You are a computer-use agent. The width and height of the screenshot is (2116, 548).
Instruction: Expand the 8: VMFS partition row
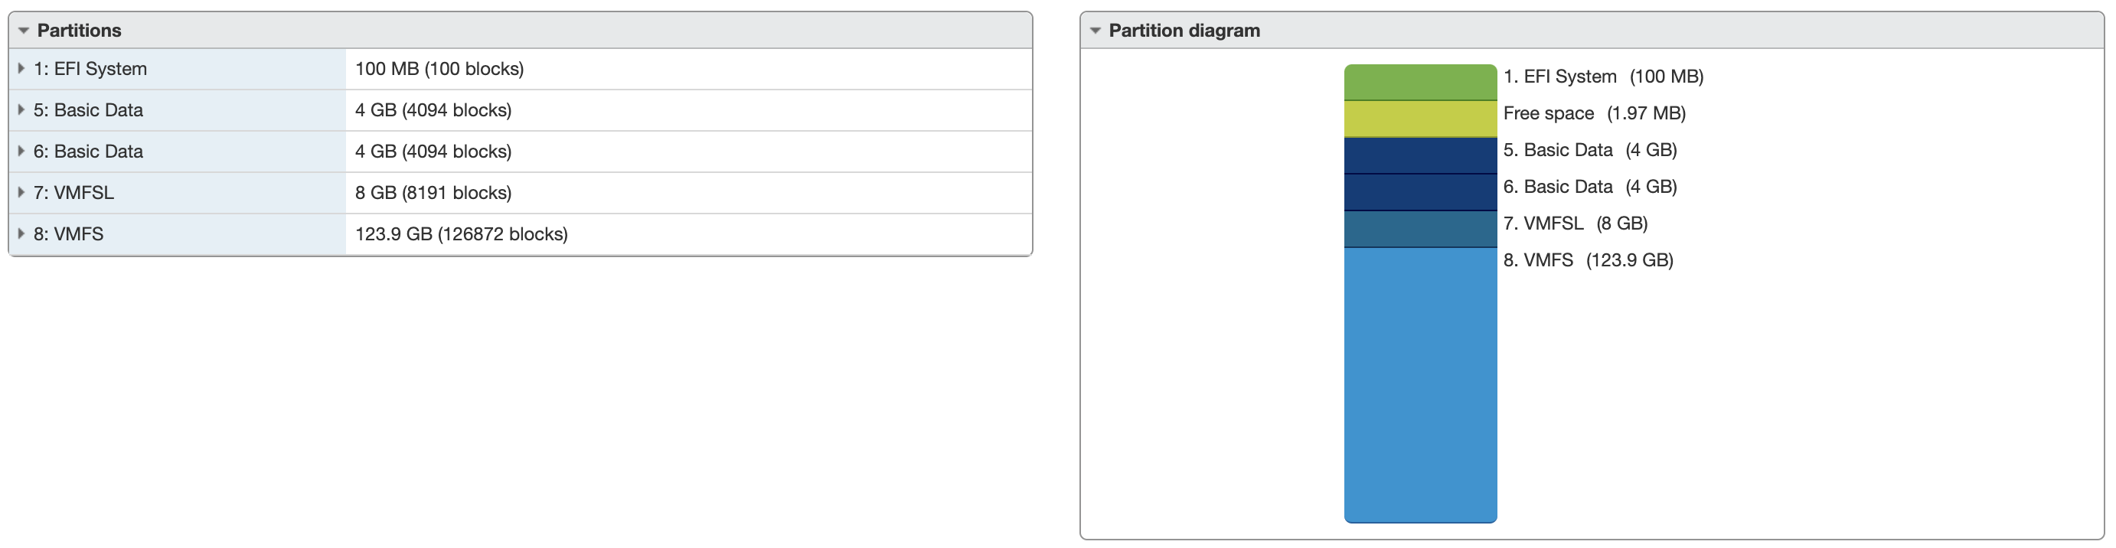pos(21,234)
